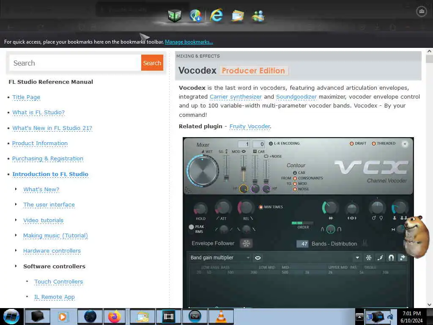
Task: Open Internet Explorer from the top dock
Action: 216,15
